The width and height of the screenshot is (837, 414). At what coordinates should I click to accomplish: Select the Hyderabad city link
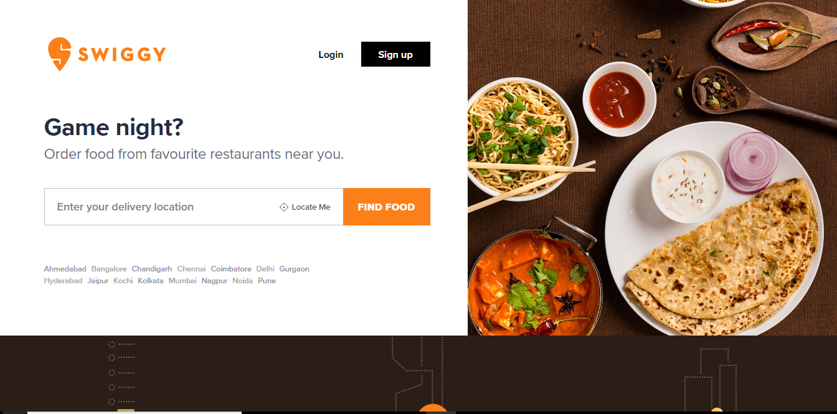tap(63, 281)
